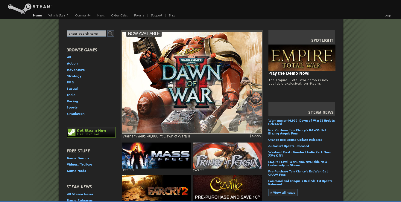This screenshot has height=202, width=401.
Task: Open the Dawn of War II featured banner
Action: pyautogui.click(x=192, y=82)
